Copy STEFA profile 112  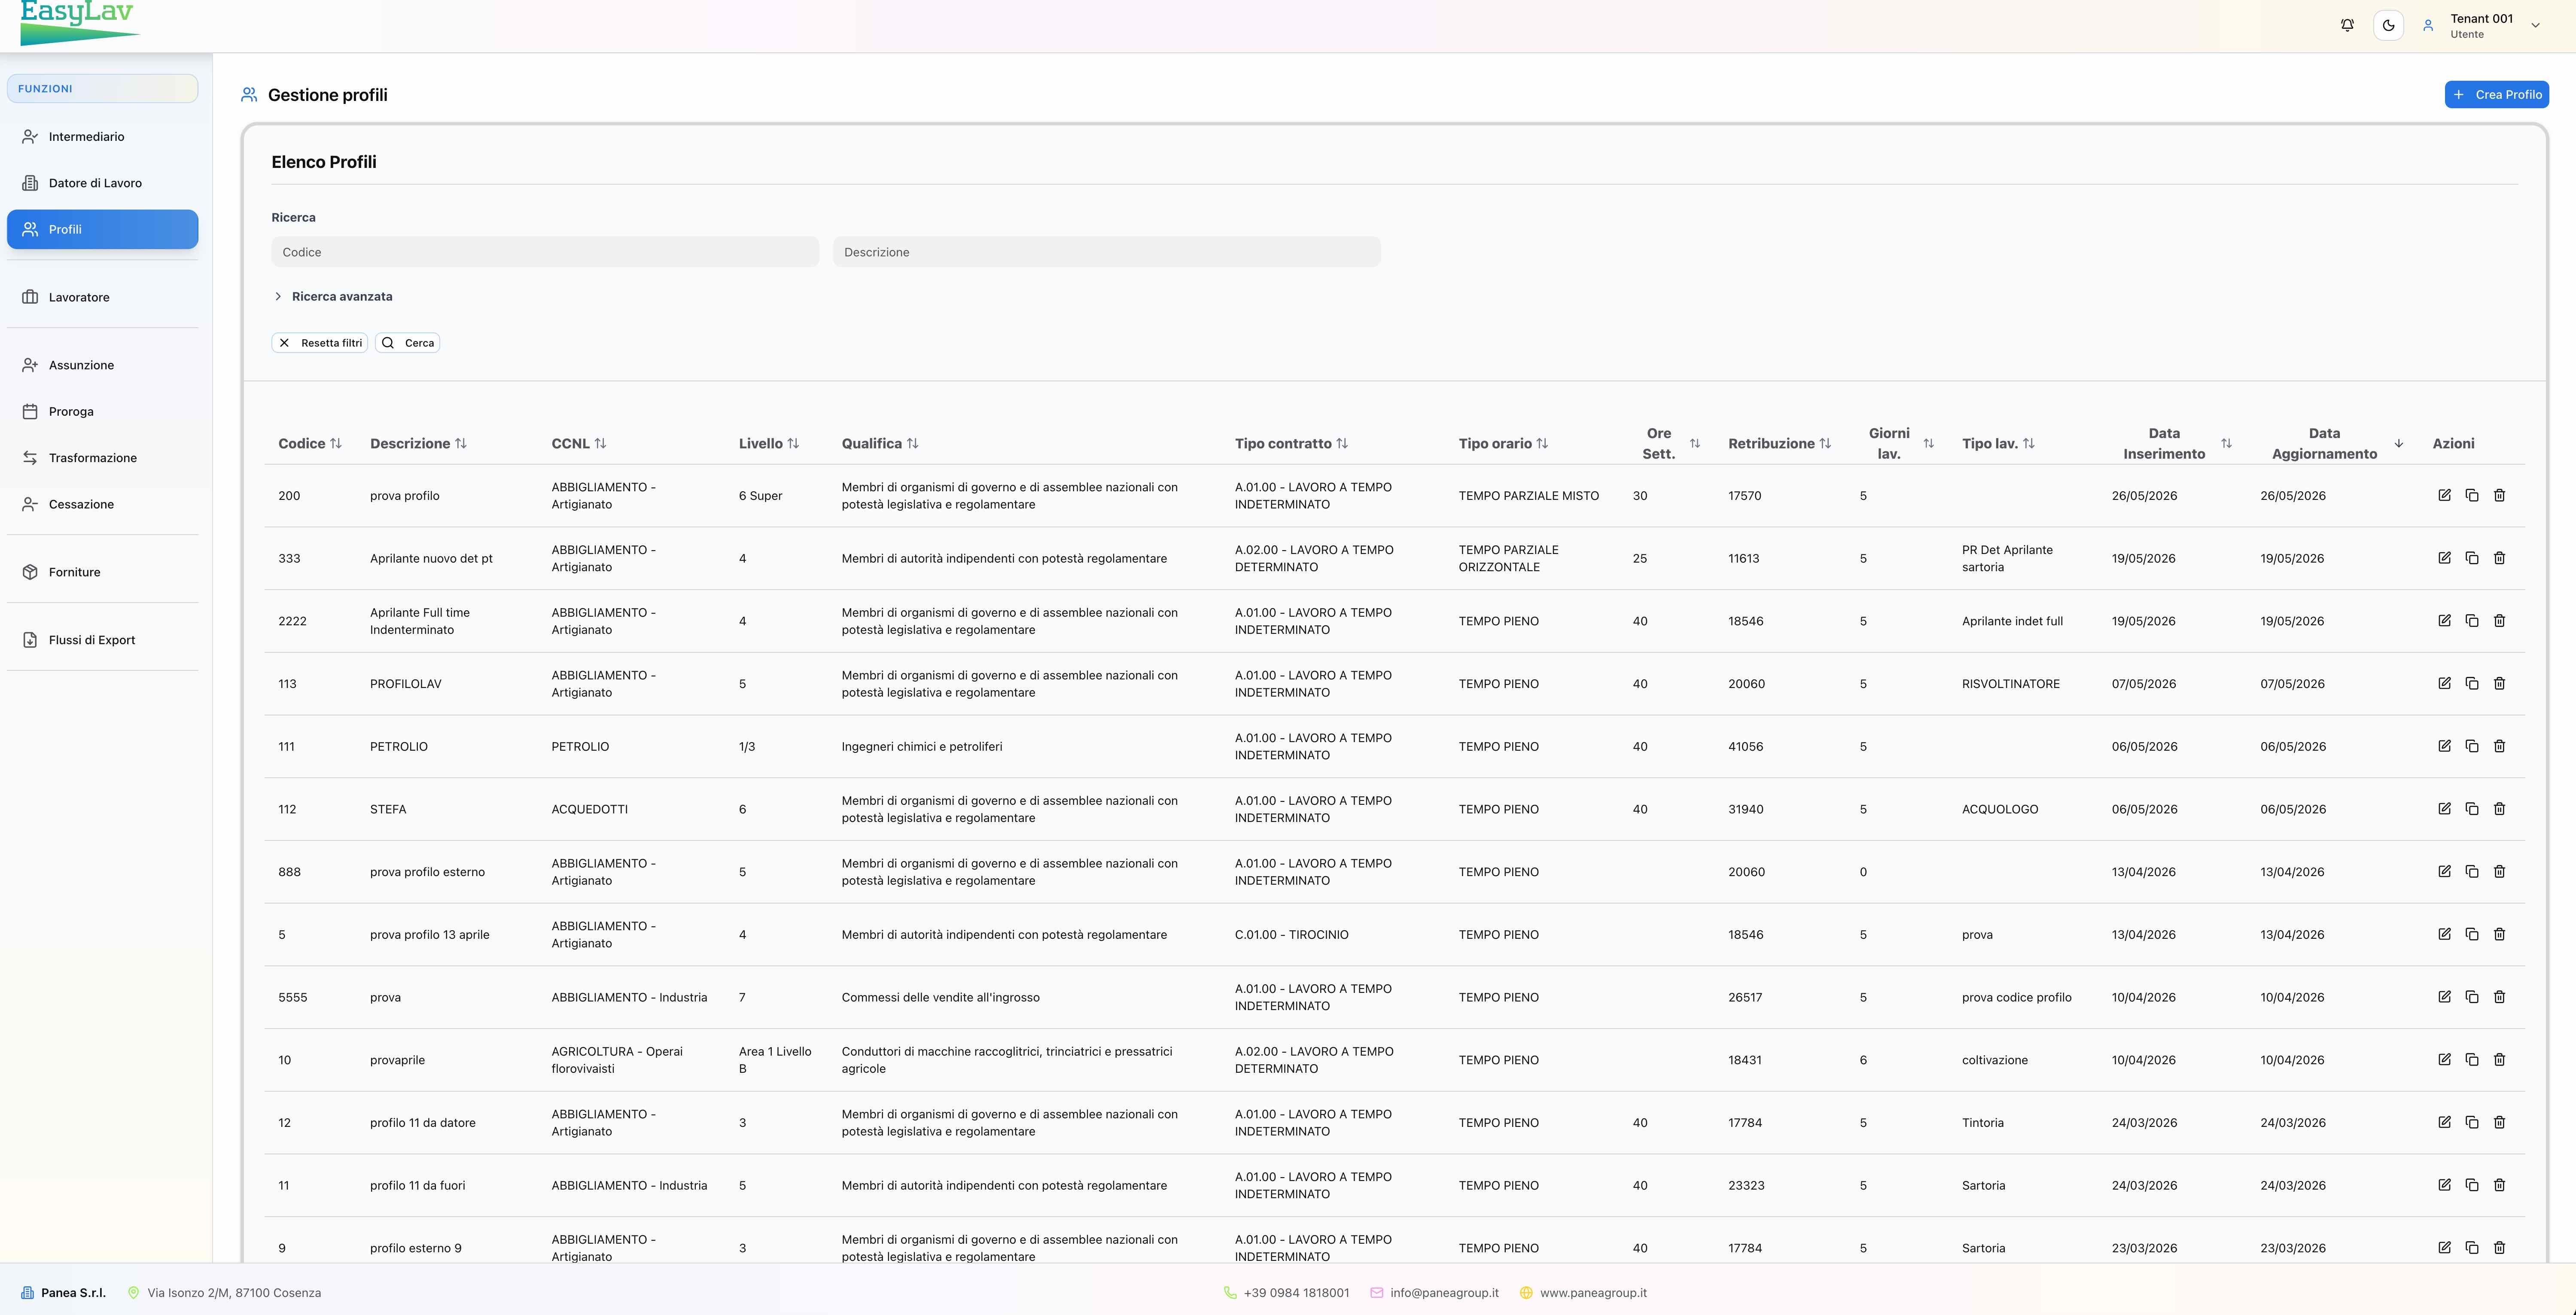2472,809
